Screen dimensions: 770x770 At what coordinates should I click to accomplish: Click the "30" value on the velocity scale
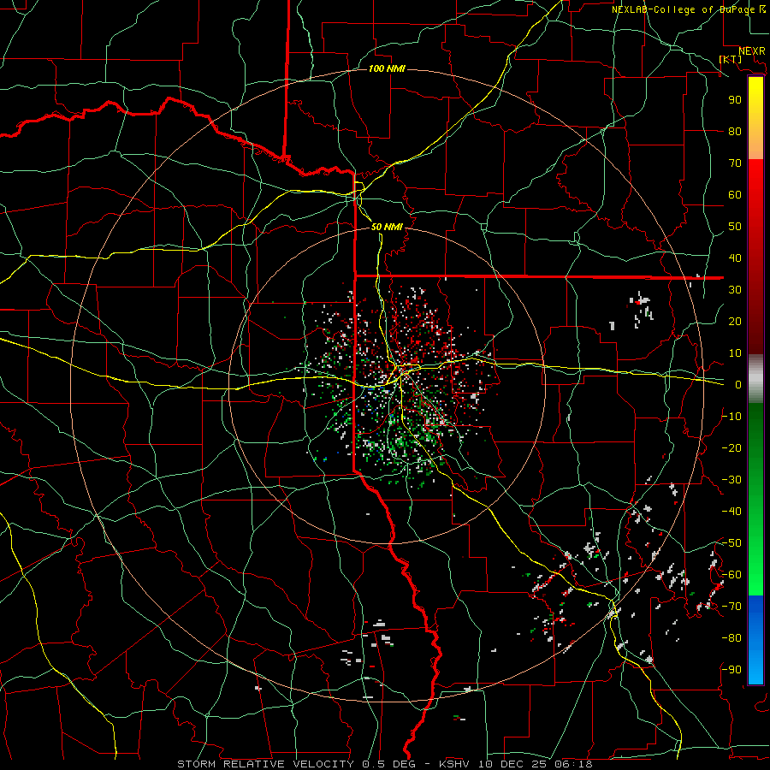[735, 290]
